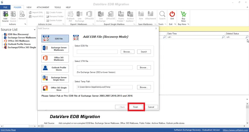This screenshot has width=249, height=132.
Task: Expand the Save Mailboxes group launcher
Action: (155, 24)
